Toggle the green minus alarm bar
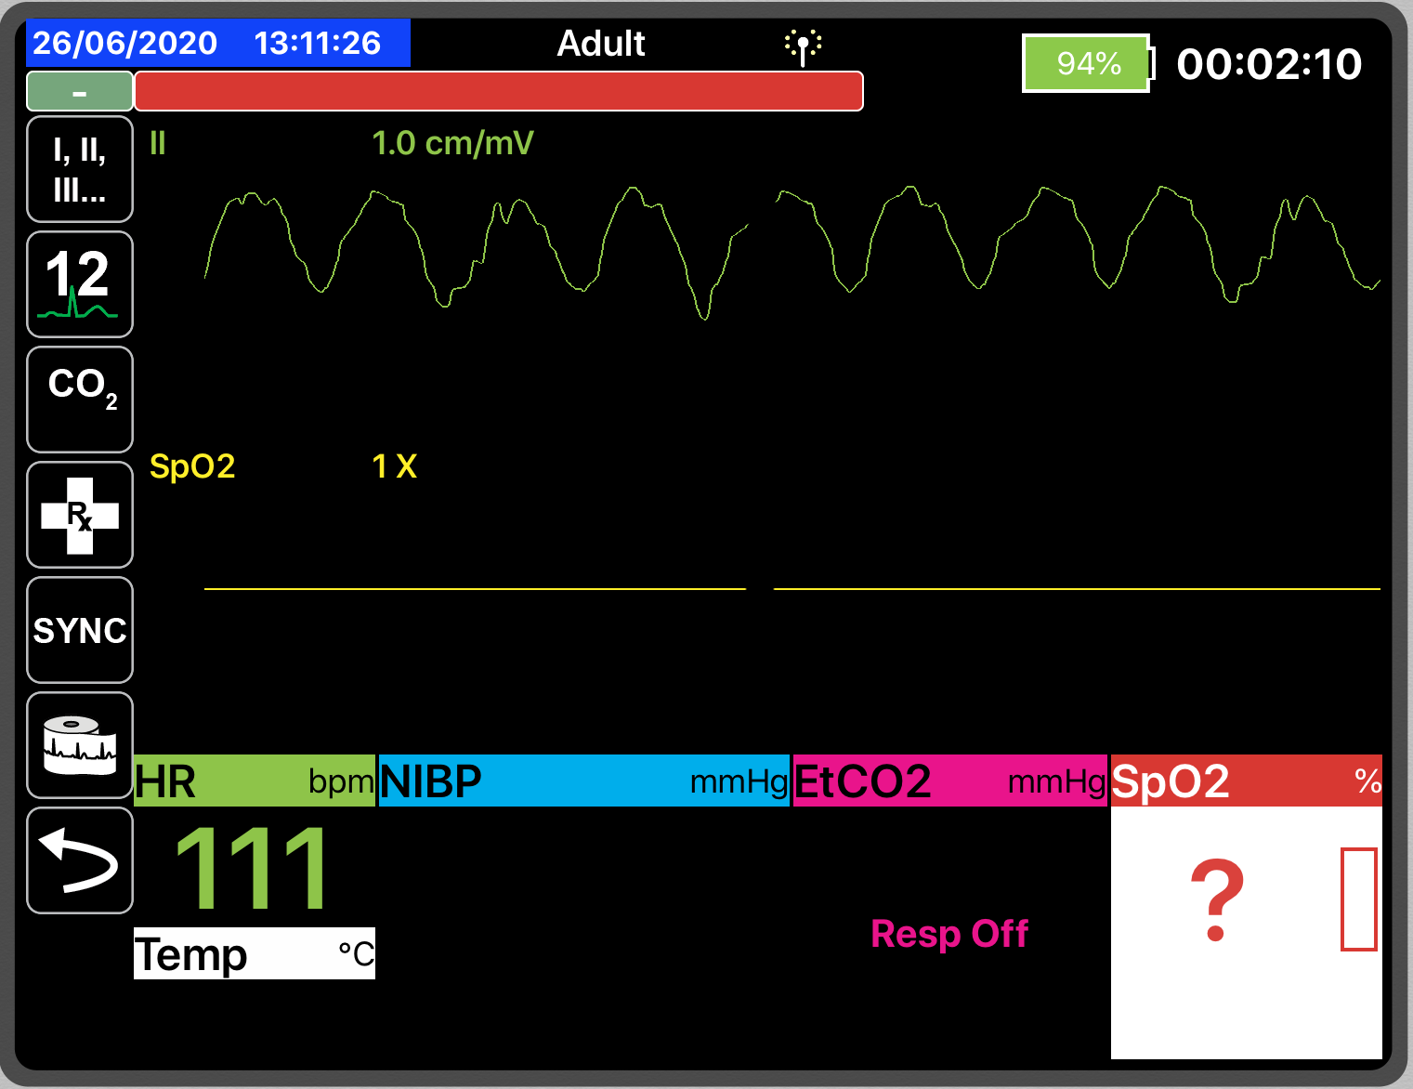The image size is (1413, 1089). point(79,91)
